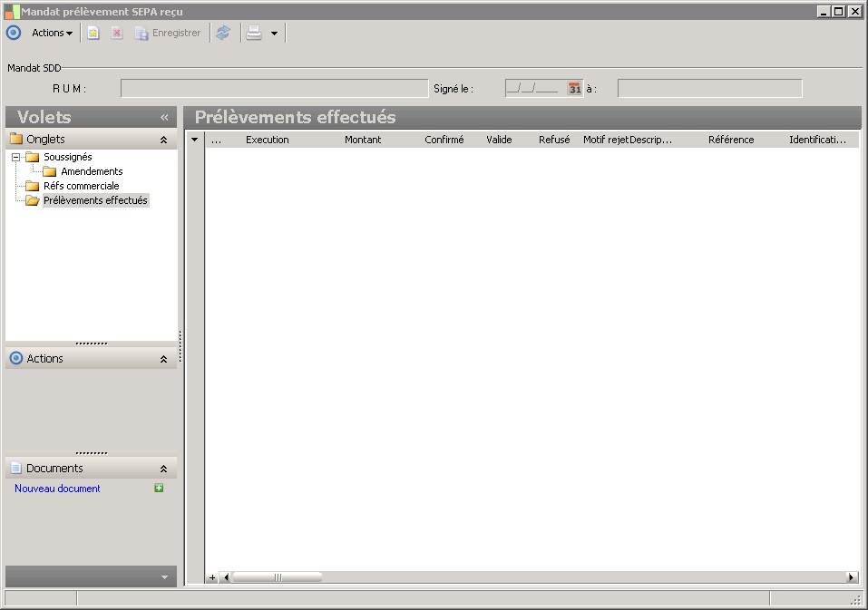Sort by Execution column header
The image size is (868, 610).
[x=268, y=140]
